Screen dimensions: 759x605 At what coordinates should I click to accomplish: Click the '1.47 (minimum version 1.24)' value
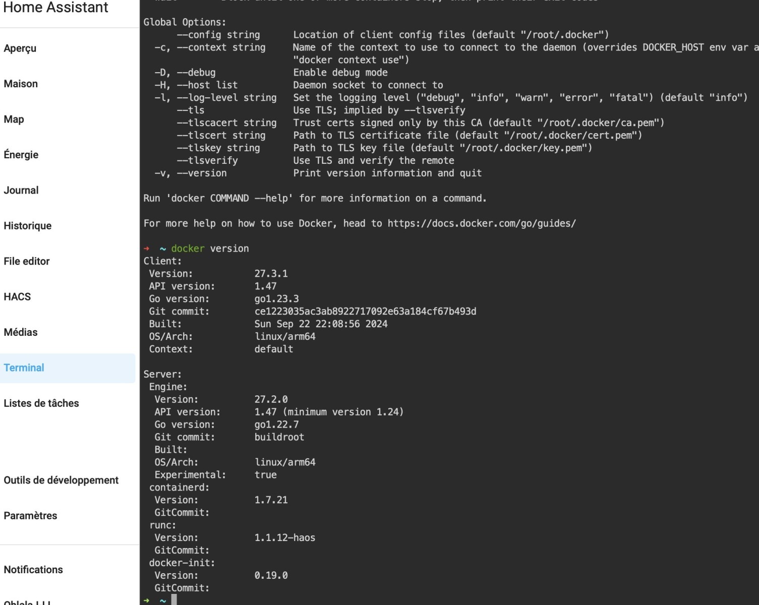329,412
